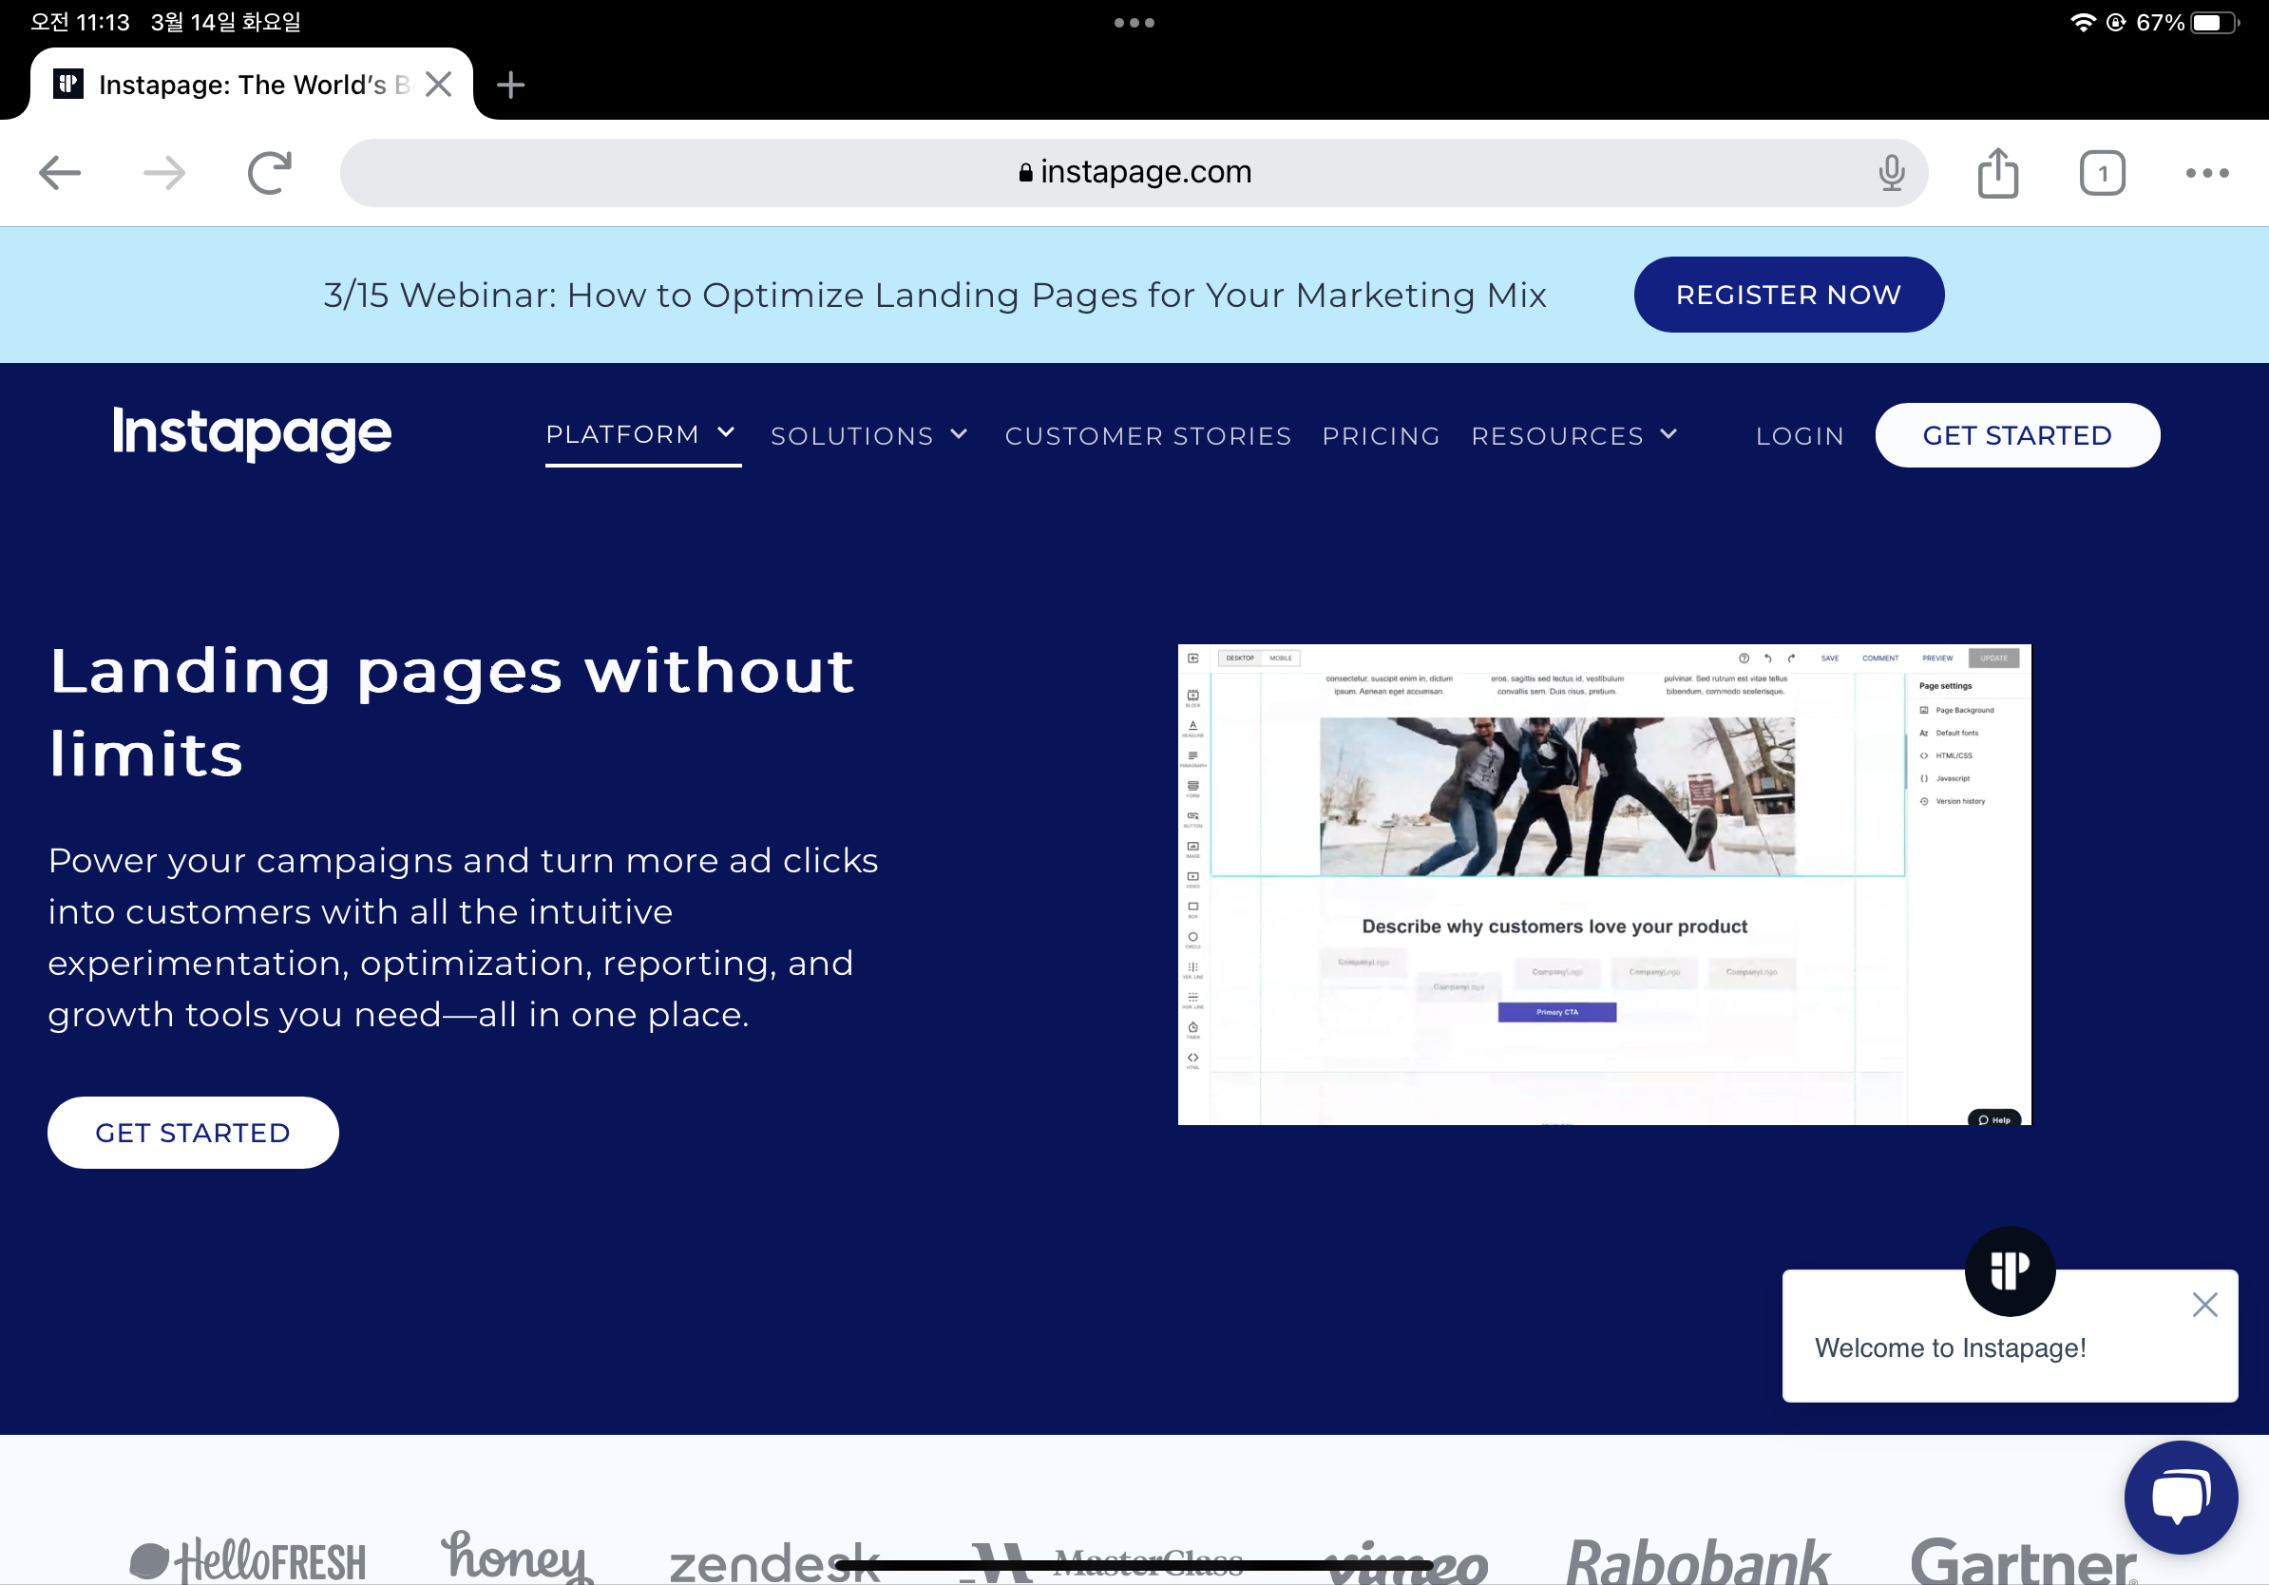Click the Gartner logo
2269x1585 pixels.
click(2023, 1561)
